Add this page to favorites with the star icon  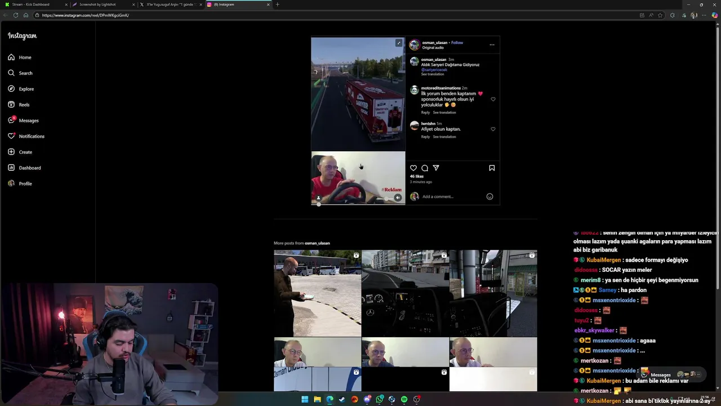point(660,15)
